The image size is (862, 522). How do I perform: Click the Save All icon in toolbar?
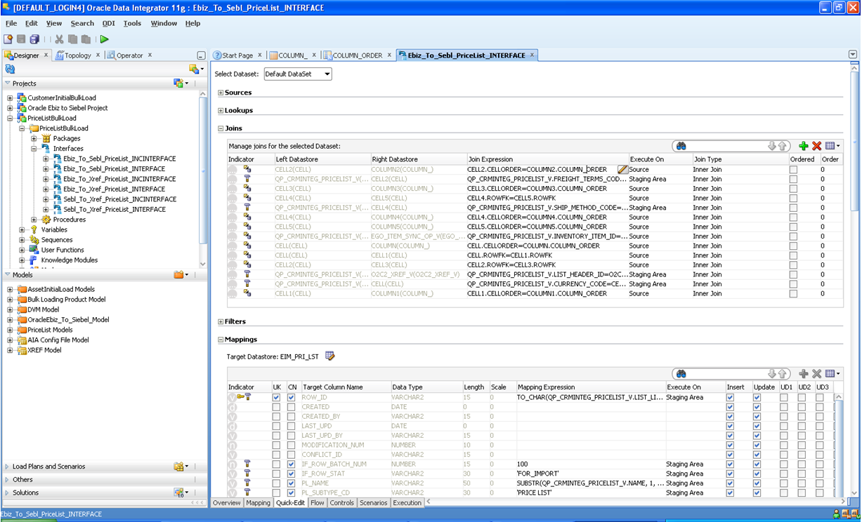[34, 39]
